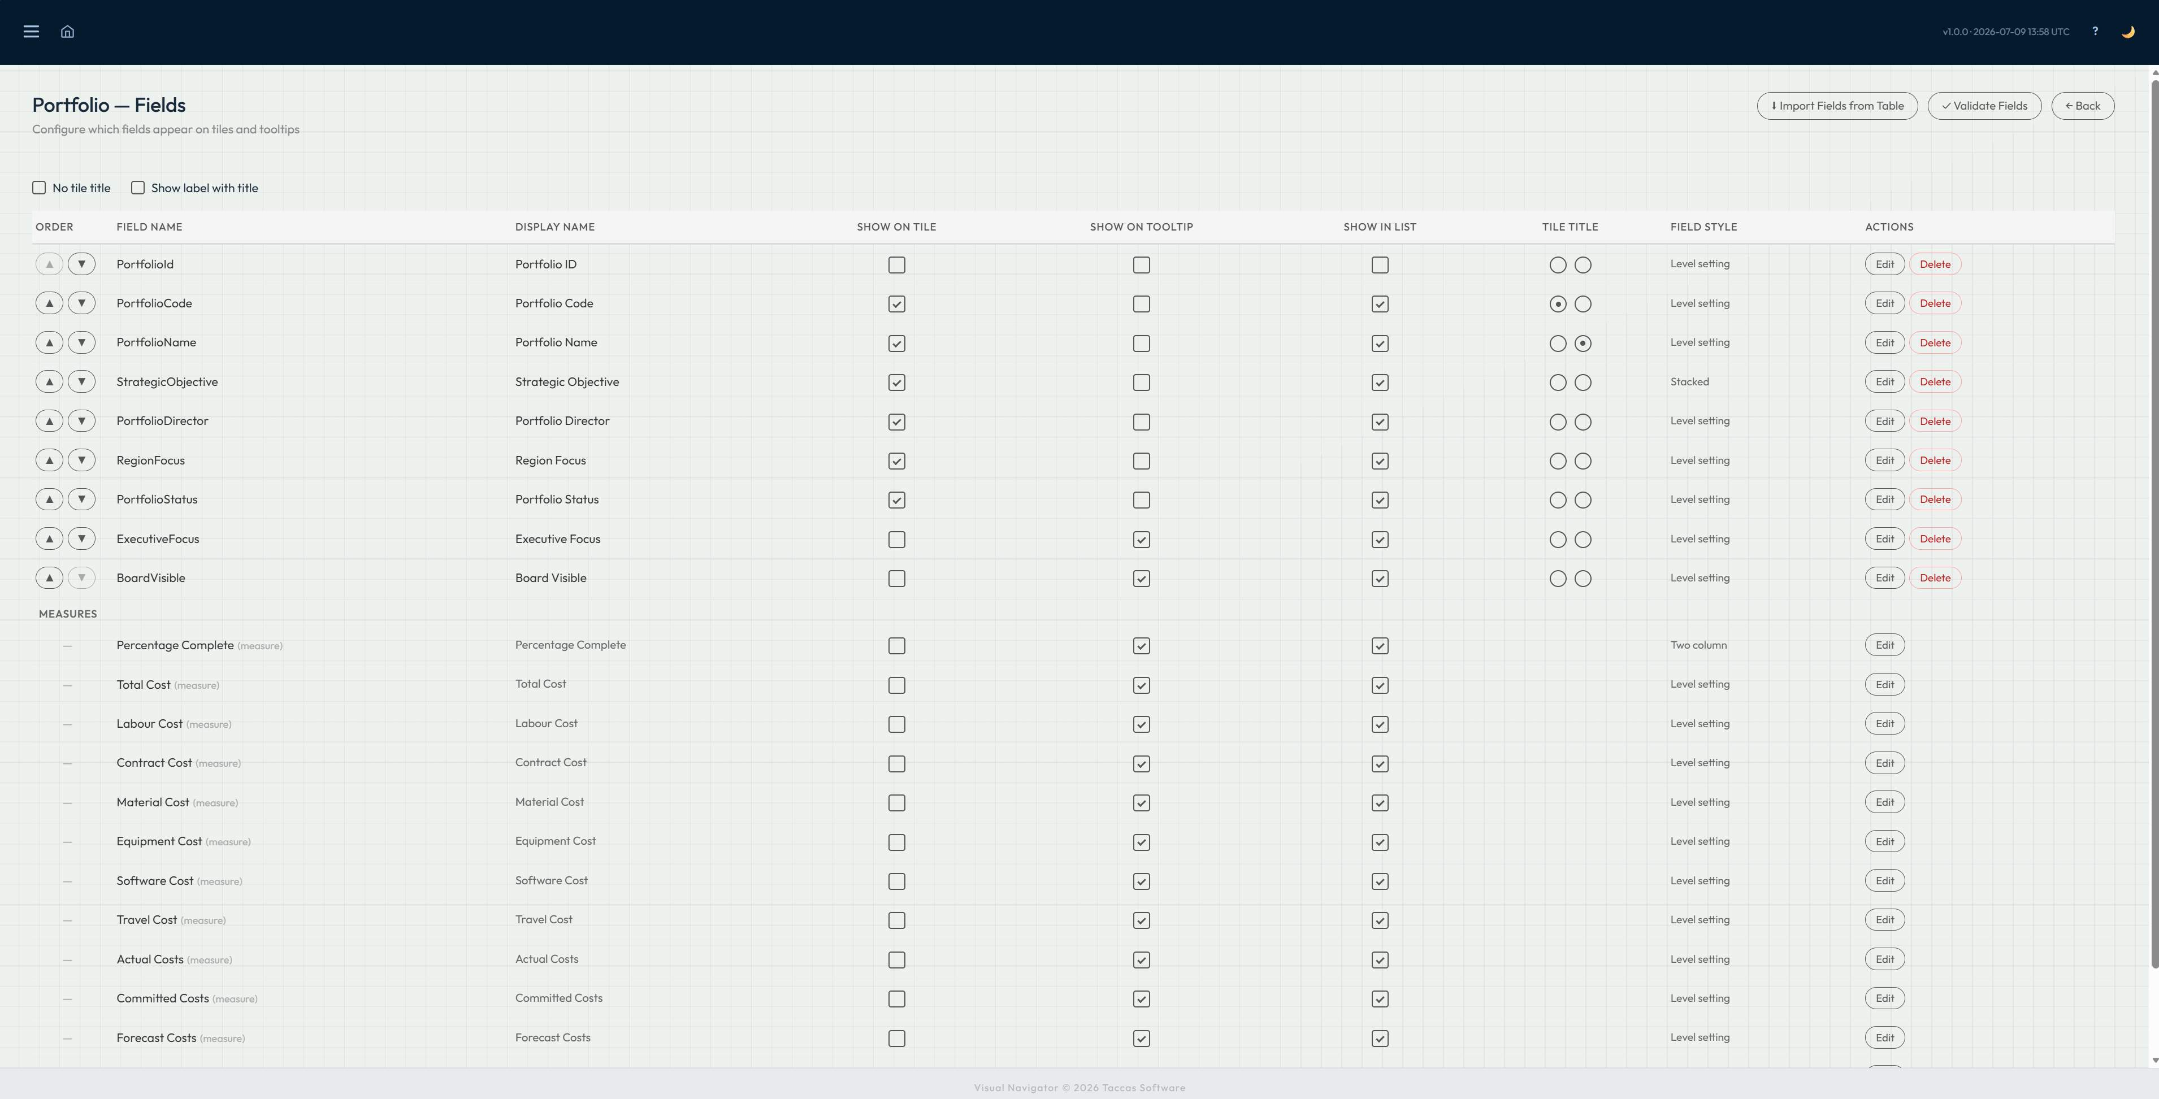This screenshot has width=2159, height=1099.
Task: Click the page vertical scrollbar
Action: (x=2155, y=524)
